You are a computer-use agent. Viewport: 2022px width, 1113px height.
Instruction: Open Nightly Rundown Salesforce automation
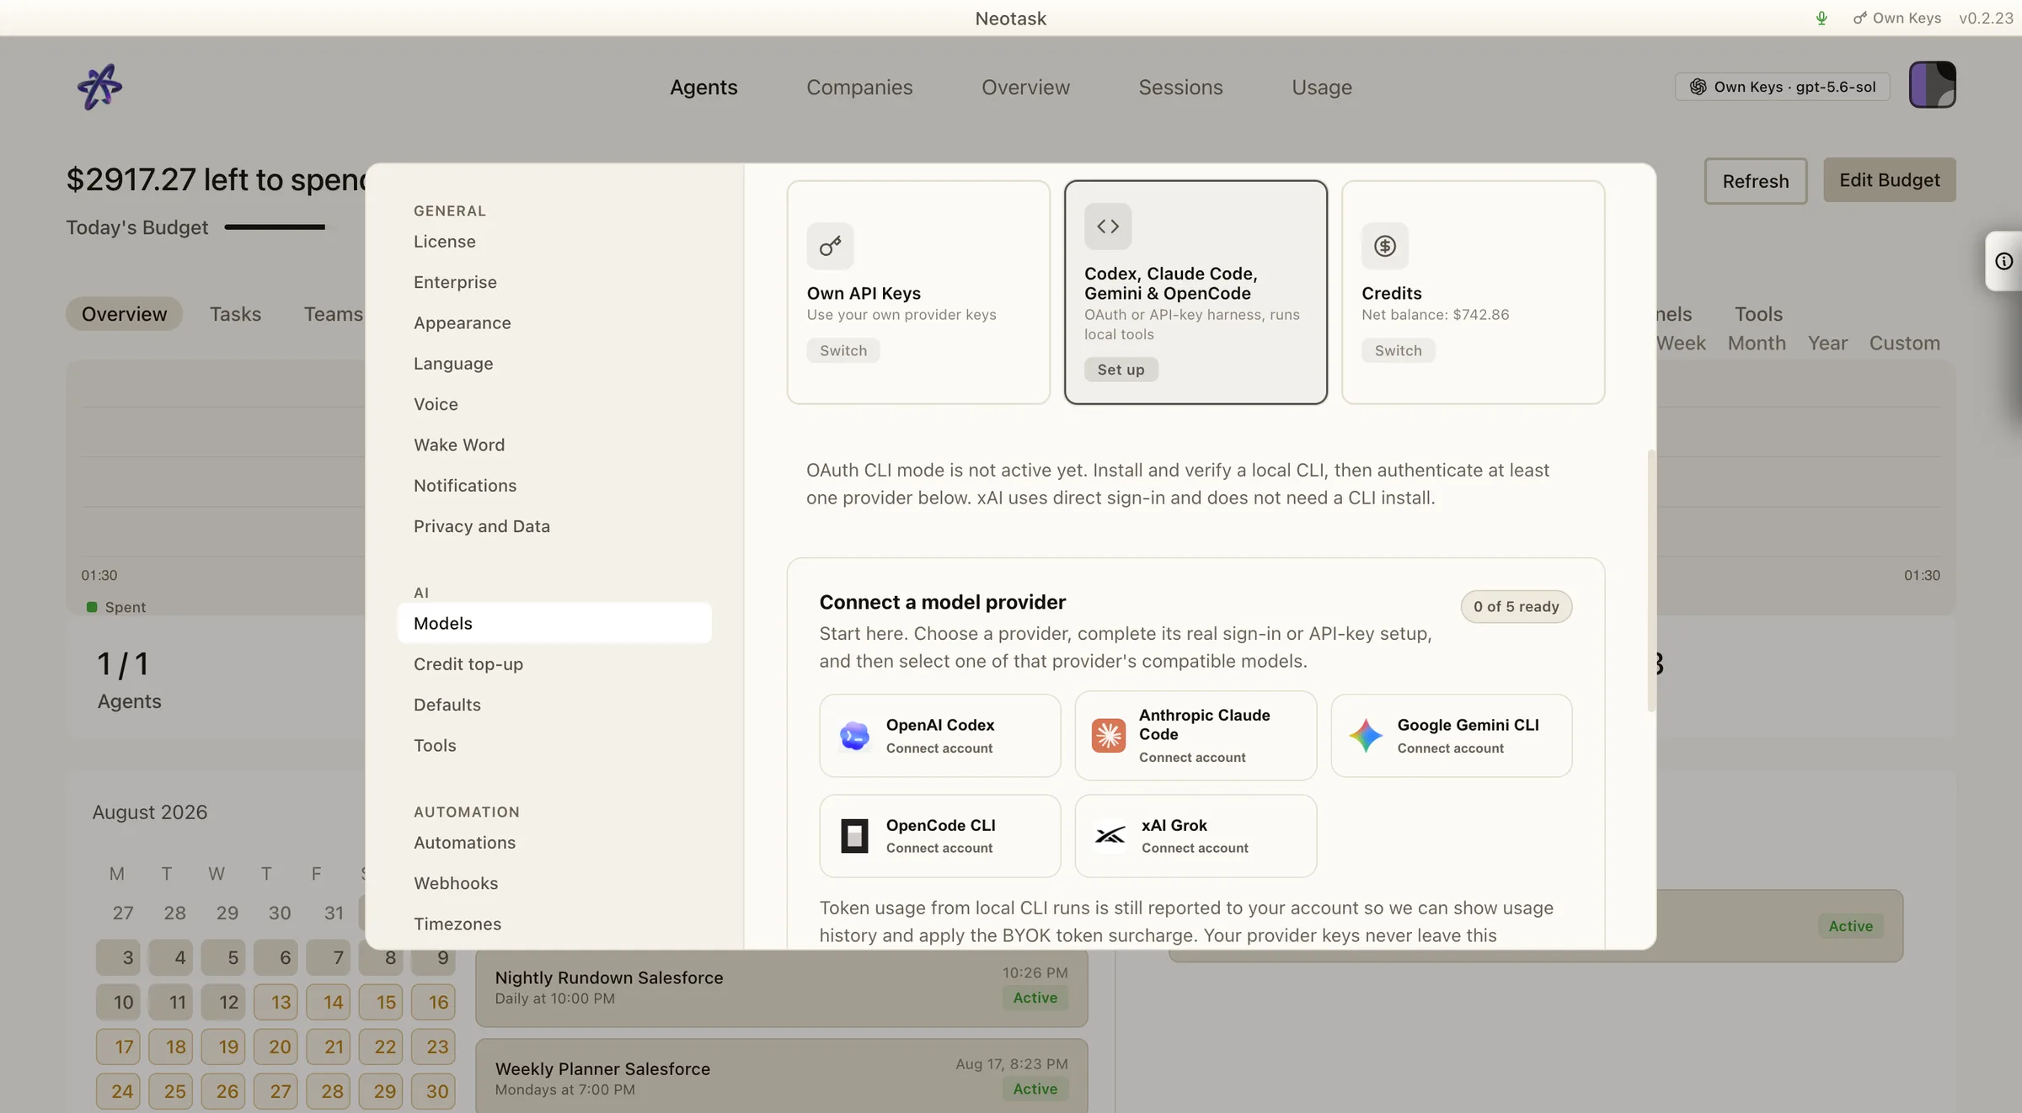pos(781,987)
